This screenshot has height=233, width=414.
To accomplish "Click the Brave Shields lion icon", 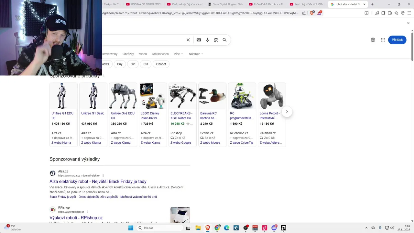I will [x=312, y=13].
